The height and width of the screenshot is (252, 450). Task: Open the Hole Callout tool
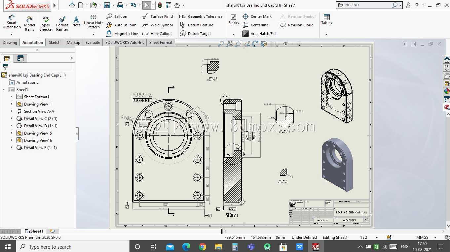(x=157, y=34)
